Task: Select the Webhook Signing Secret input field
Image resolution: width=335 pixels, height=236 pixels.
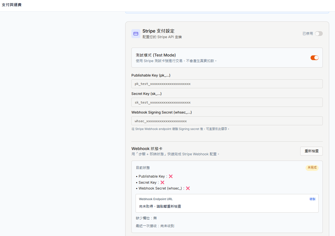Action: tap(227, 121)
